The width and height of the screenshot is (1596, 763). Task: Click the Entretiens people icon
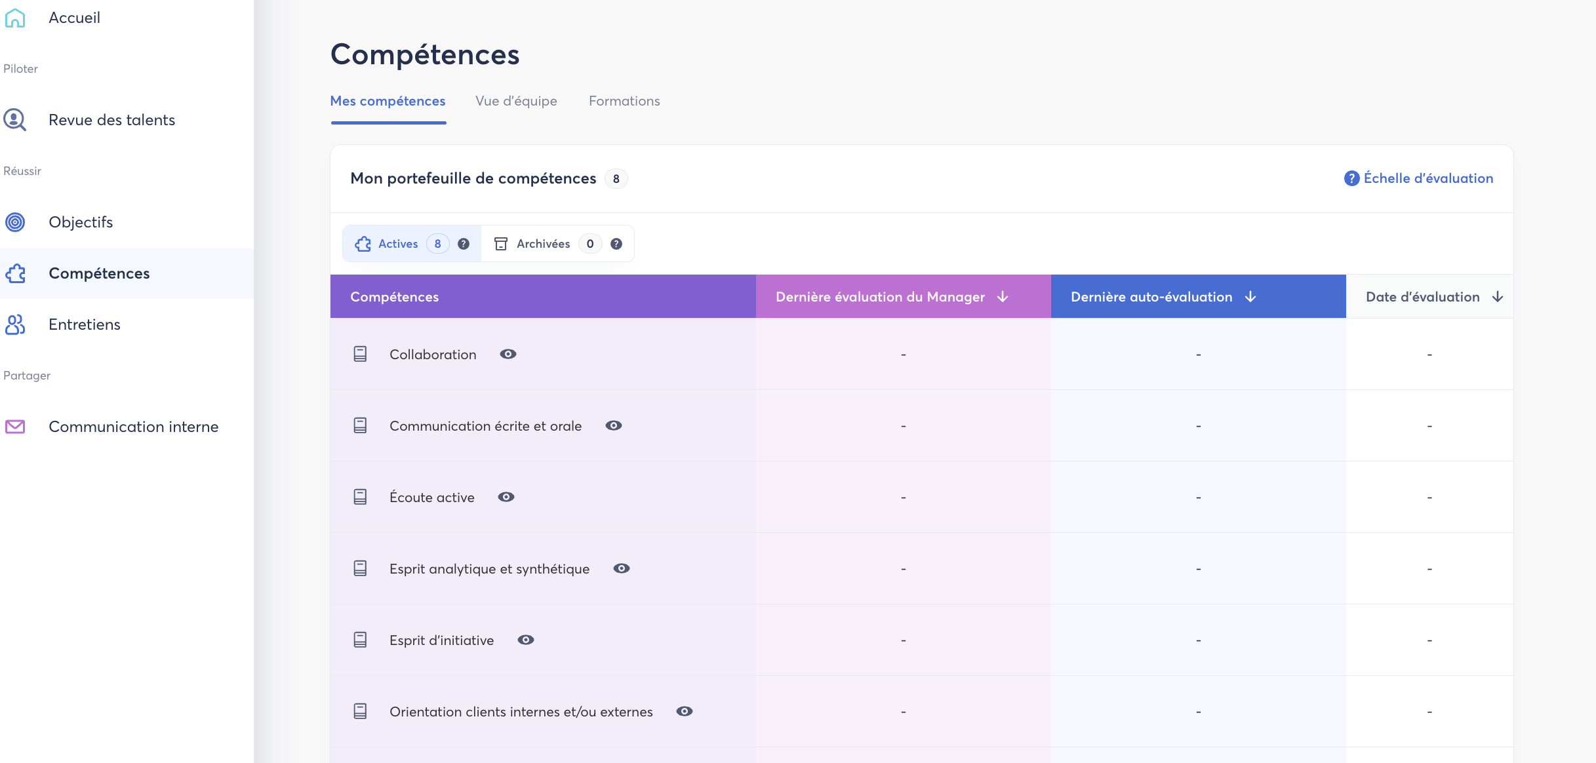(15, 324)
